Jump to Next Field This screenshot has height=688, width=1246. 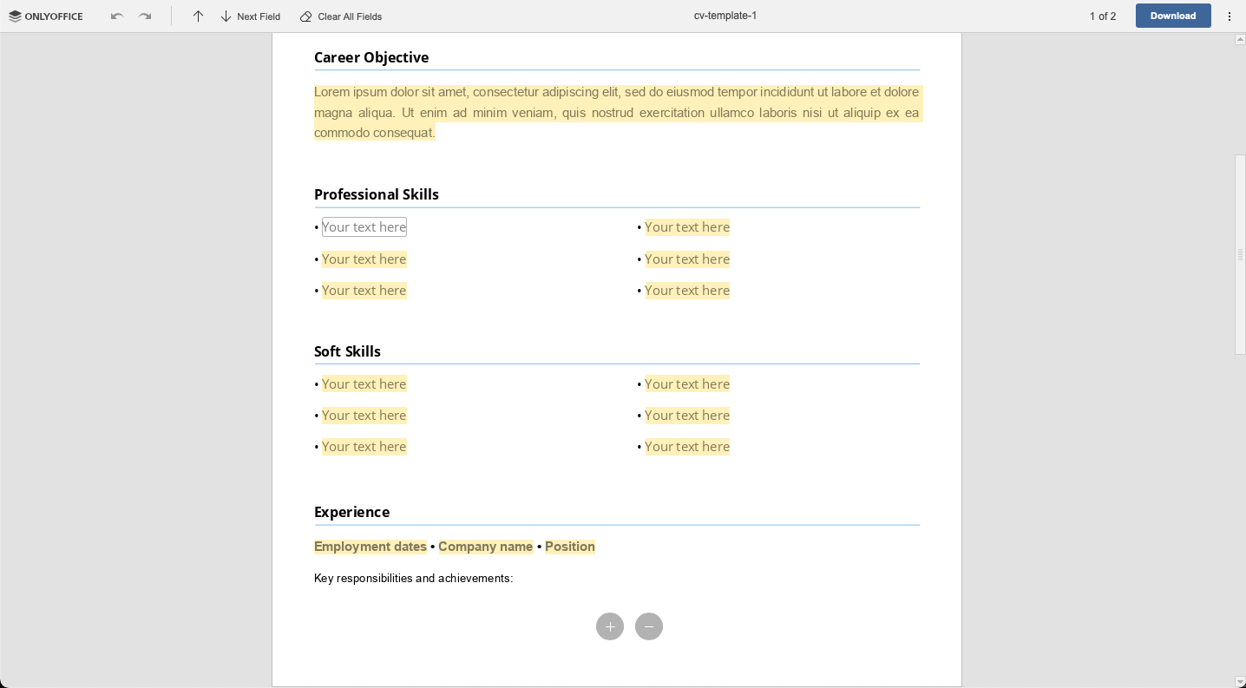pos(250,16)
